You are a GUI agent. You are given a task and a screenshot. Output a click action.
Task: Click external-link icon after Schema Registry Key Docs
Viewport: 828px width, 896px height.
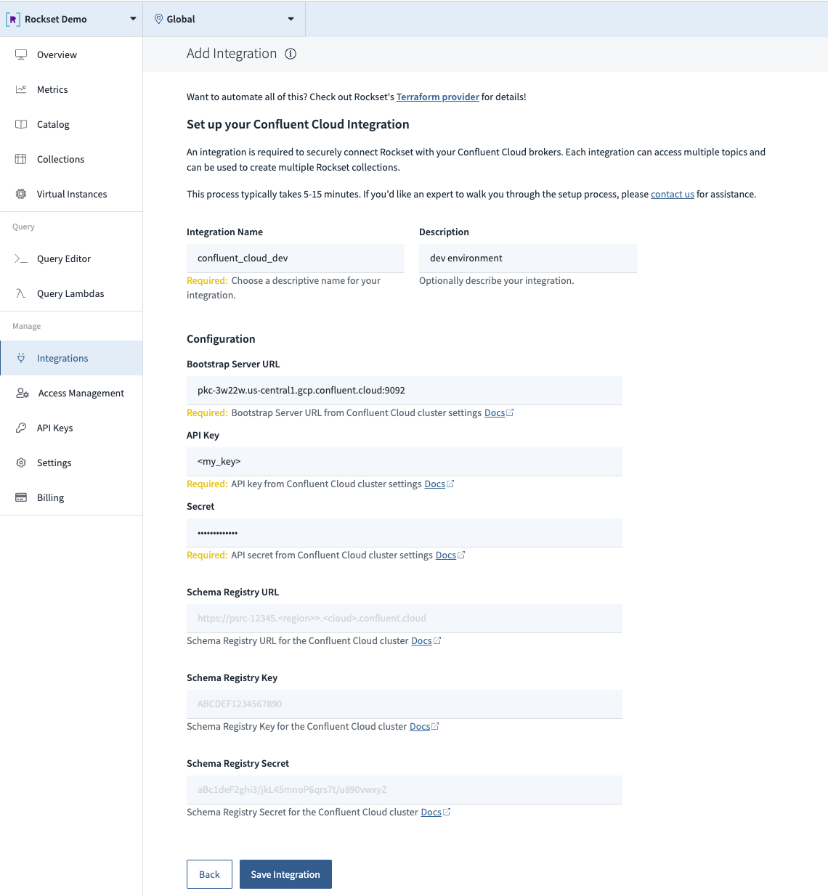(x=435, y=726)
